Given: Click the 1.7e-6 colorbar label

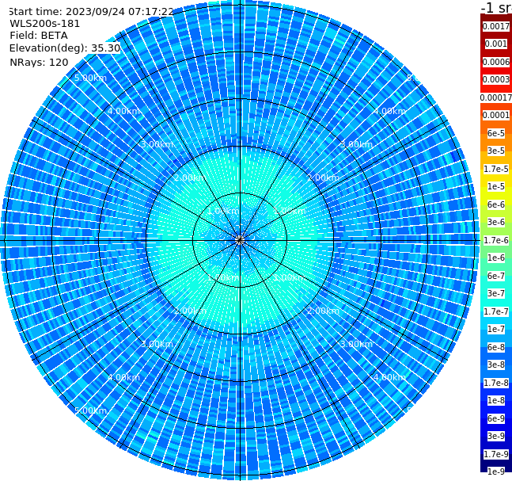Looking at the screenshot, I should click(x=496, y=240).
